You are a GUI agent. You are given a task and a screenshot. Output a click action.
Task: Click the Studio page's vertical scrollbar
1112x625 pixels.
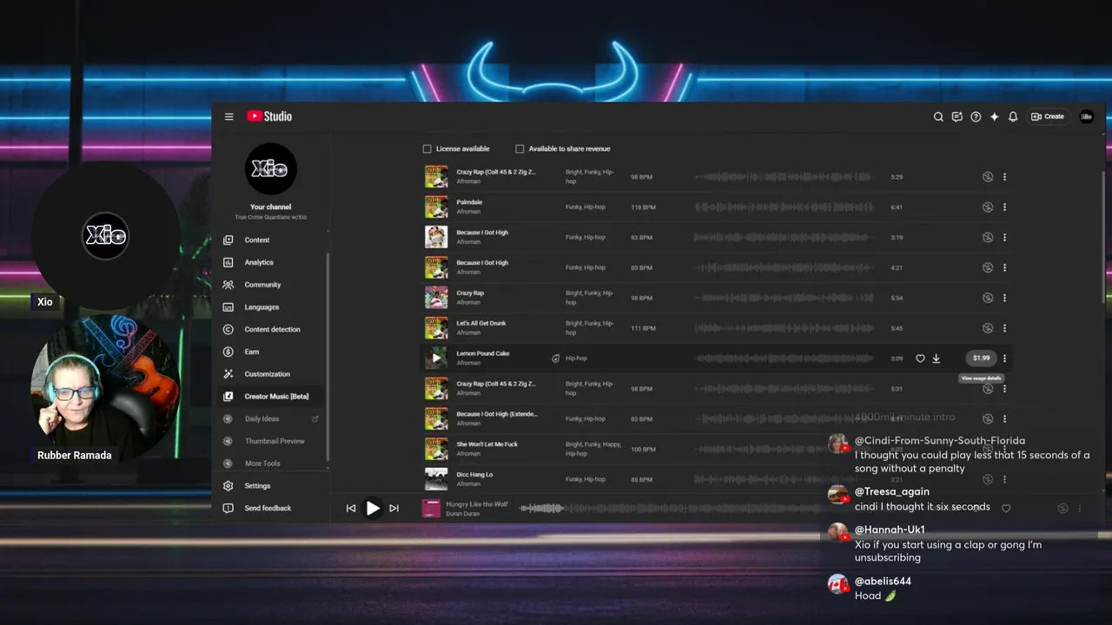(1102, 236)
